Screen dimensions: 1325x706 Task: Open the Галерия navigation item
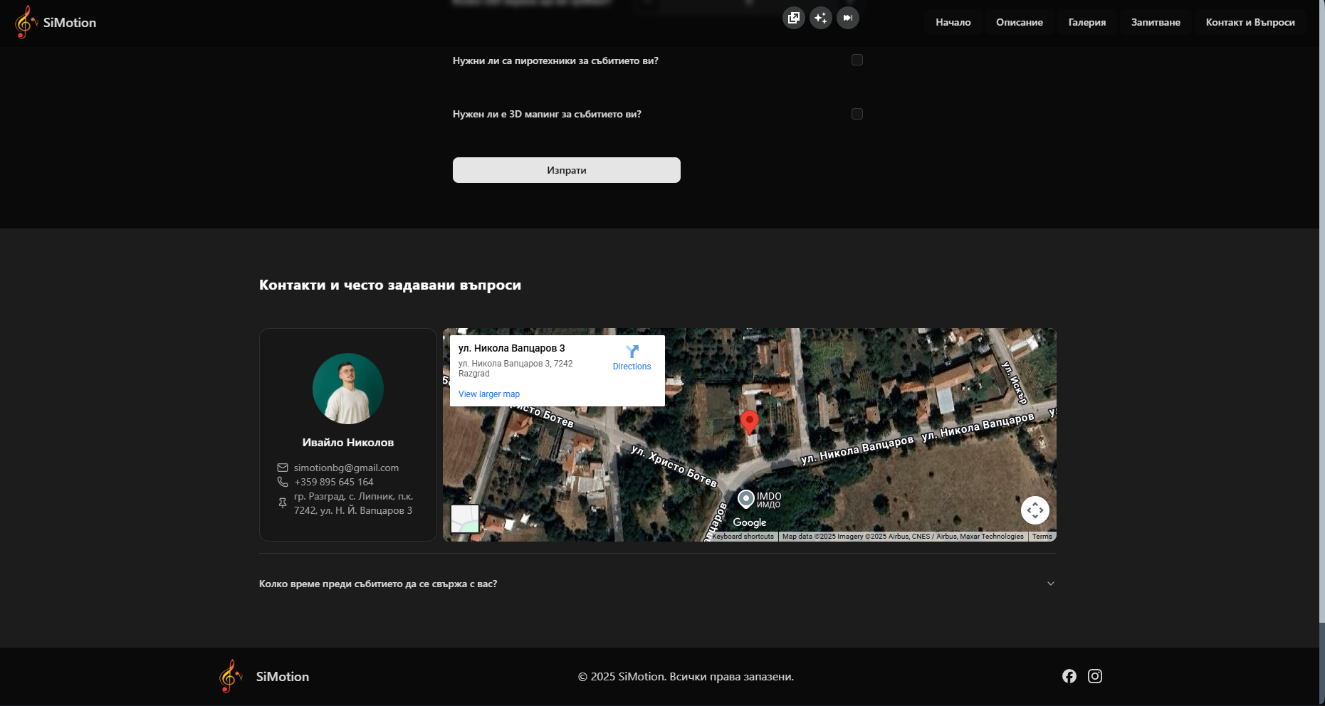[1086, 22]
